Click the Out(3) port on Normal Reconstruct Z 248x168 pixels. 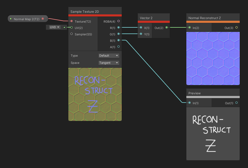236,28
